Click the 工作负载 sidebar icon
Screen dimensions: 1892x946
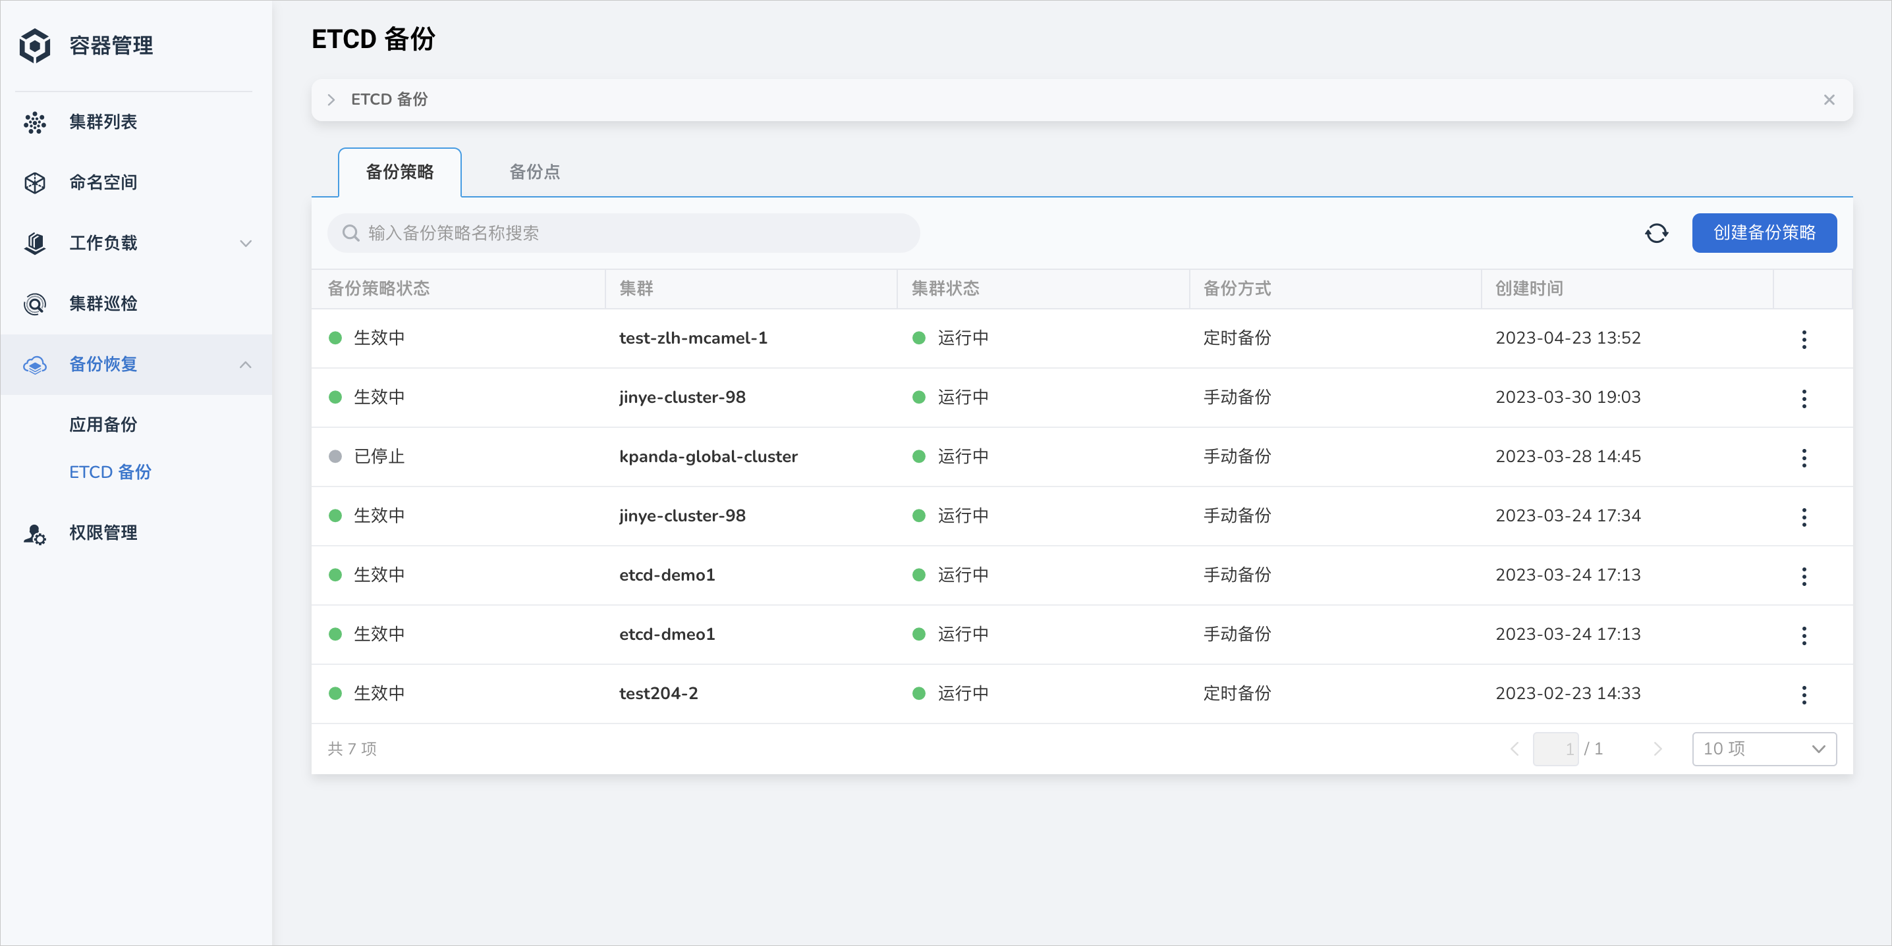[34, 243]
